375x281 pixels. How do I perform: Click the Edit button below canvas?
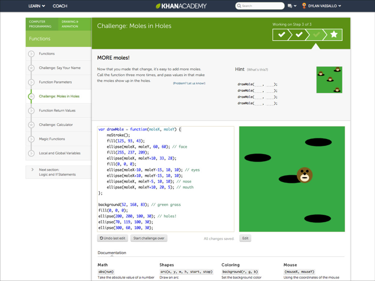245,238
